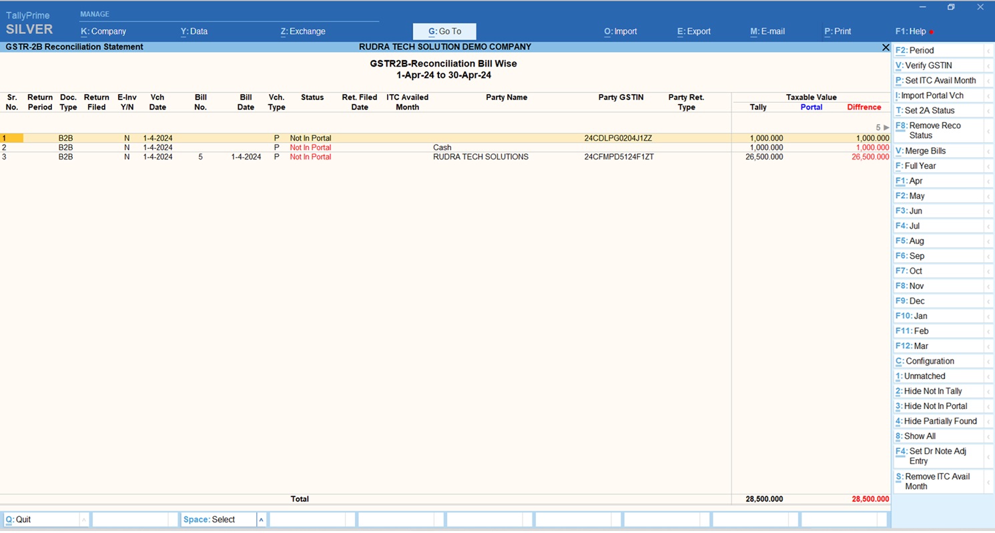Toggle Hide Not In Portal filter
The width and height of the screenshot is (995, 533).
click(936, 406)
